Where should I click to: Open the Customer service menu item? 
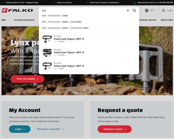(147, 20)
